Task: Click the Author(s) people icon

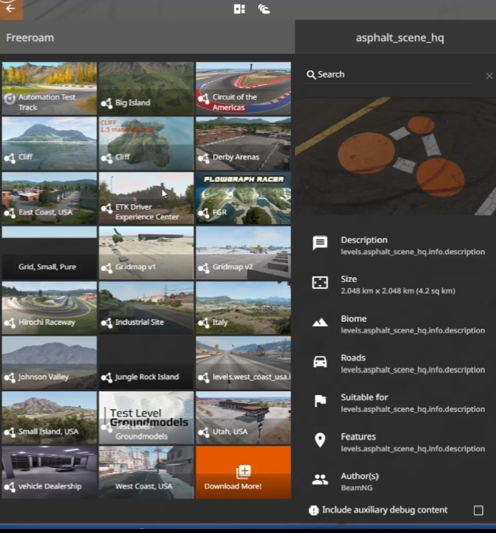Action: [x=320, y=480]
